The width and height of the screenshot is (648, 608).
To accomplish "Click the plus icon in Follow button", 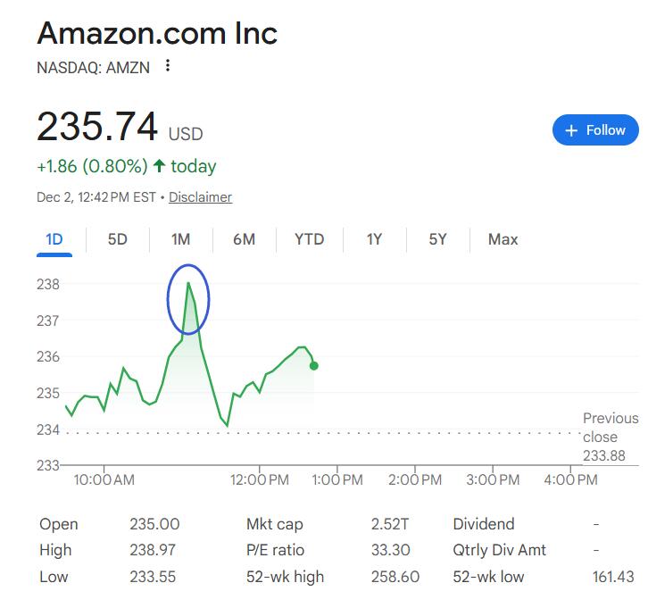I will [572, 130].
